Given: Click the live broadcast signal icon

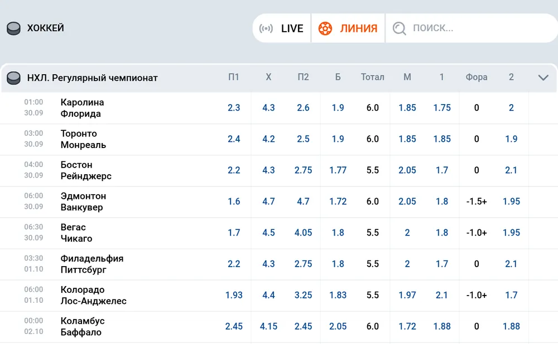Looking at the screenshot, I should 266,28.
